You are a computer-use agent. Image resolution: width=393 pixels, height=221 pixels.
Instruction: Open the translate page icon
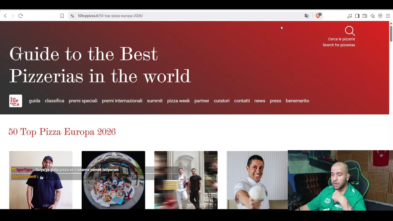(306, 16)
